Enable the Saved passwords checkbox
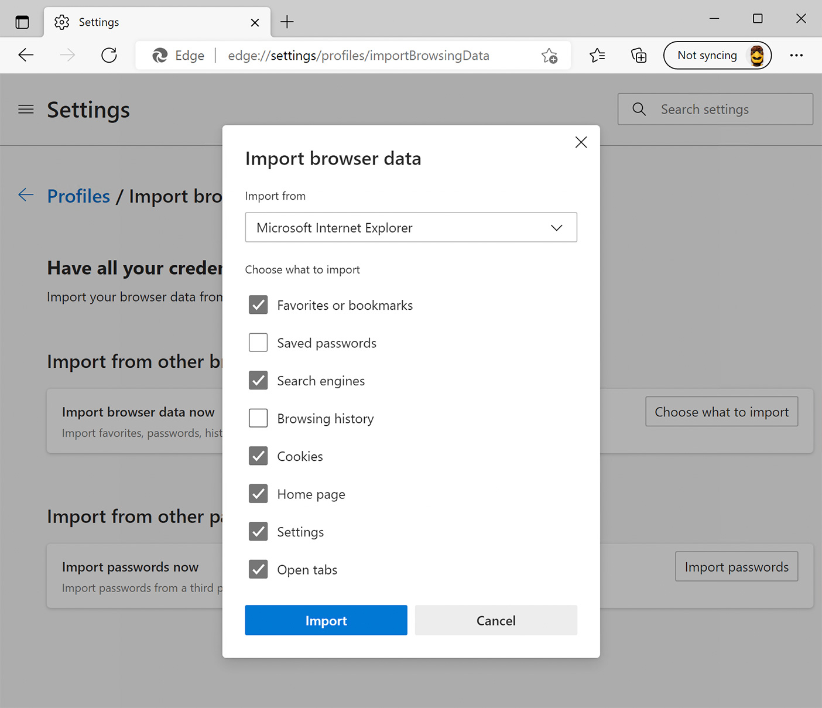Image resolution: width=822 pixels, height=708 pixels. (x=258, y=343)
